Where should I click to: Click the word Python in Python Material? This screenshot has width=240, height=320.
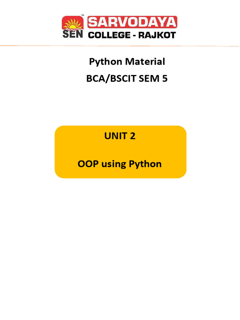click(x=106, y=62)
